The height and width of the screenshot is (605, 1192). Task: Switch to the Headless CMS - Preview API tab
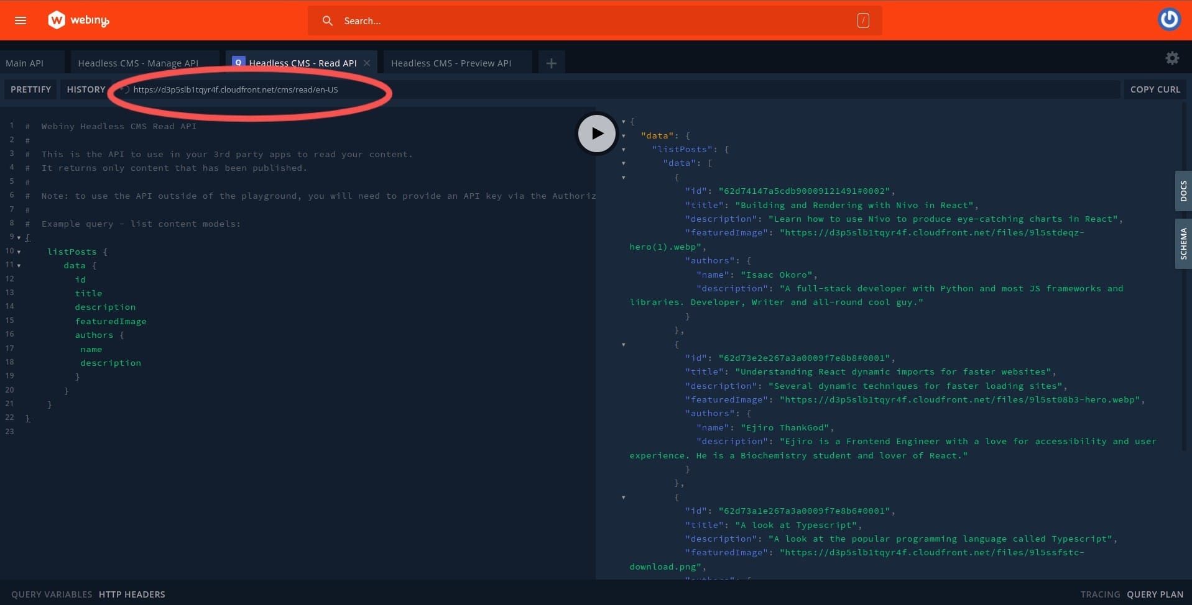tap(450, 63)
